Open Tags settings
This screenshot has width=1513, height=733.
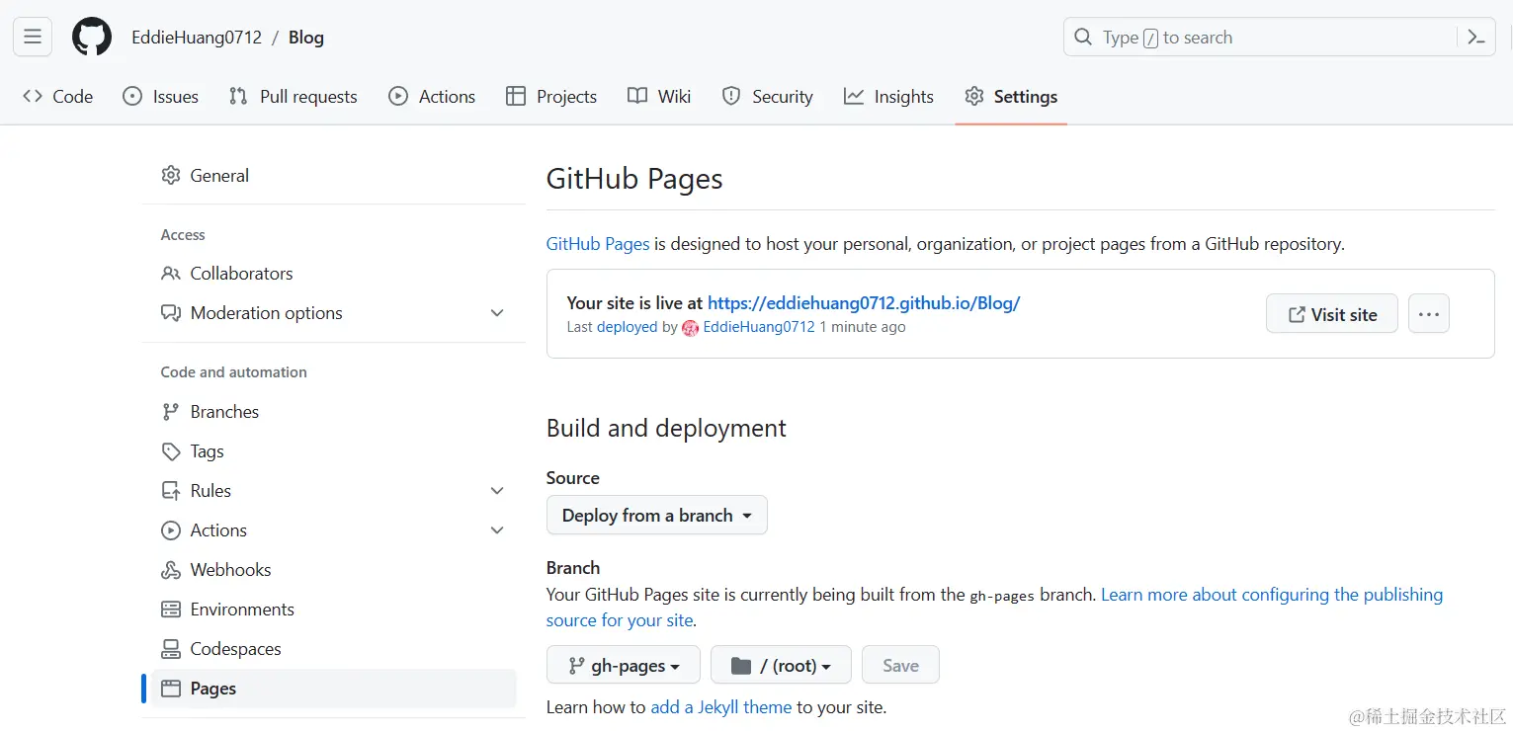point(333,451)
